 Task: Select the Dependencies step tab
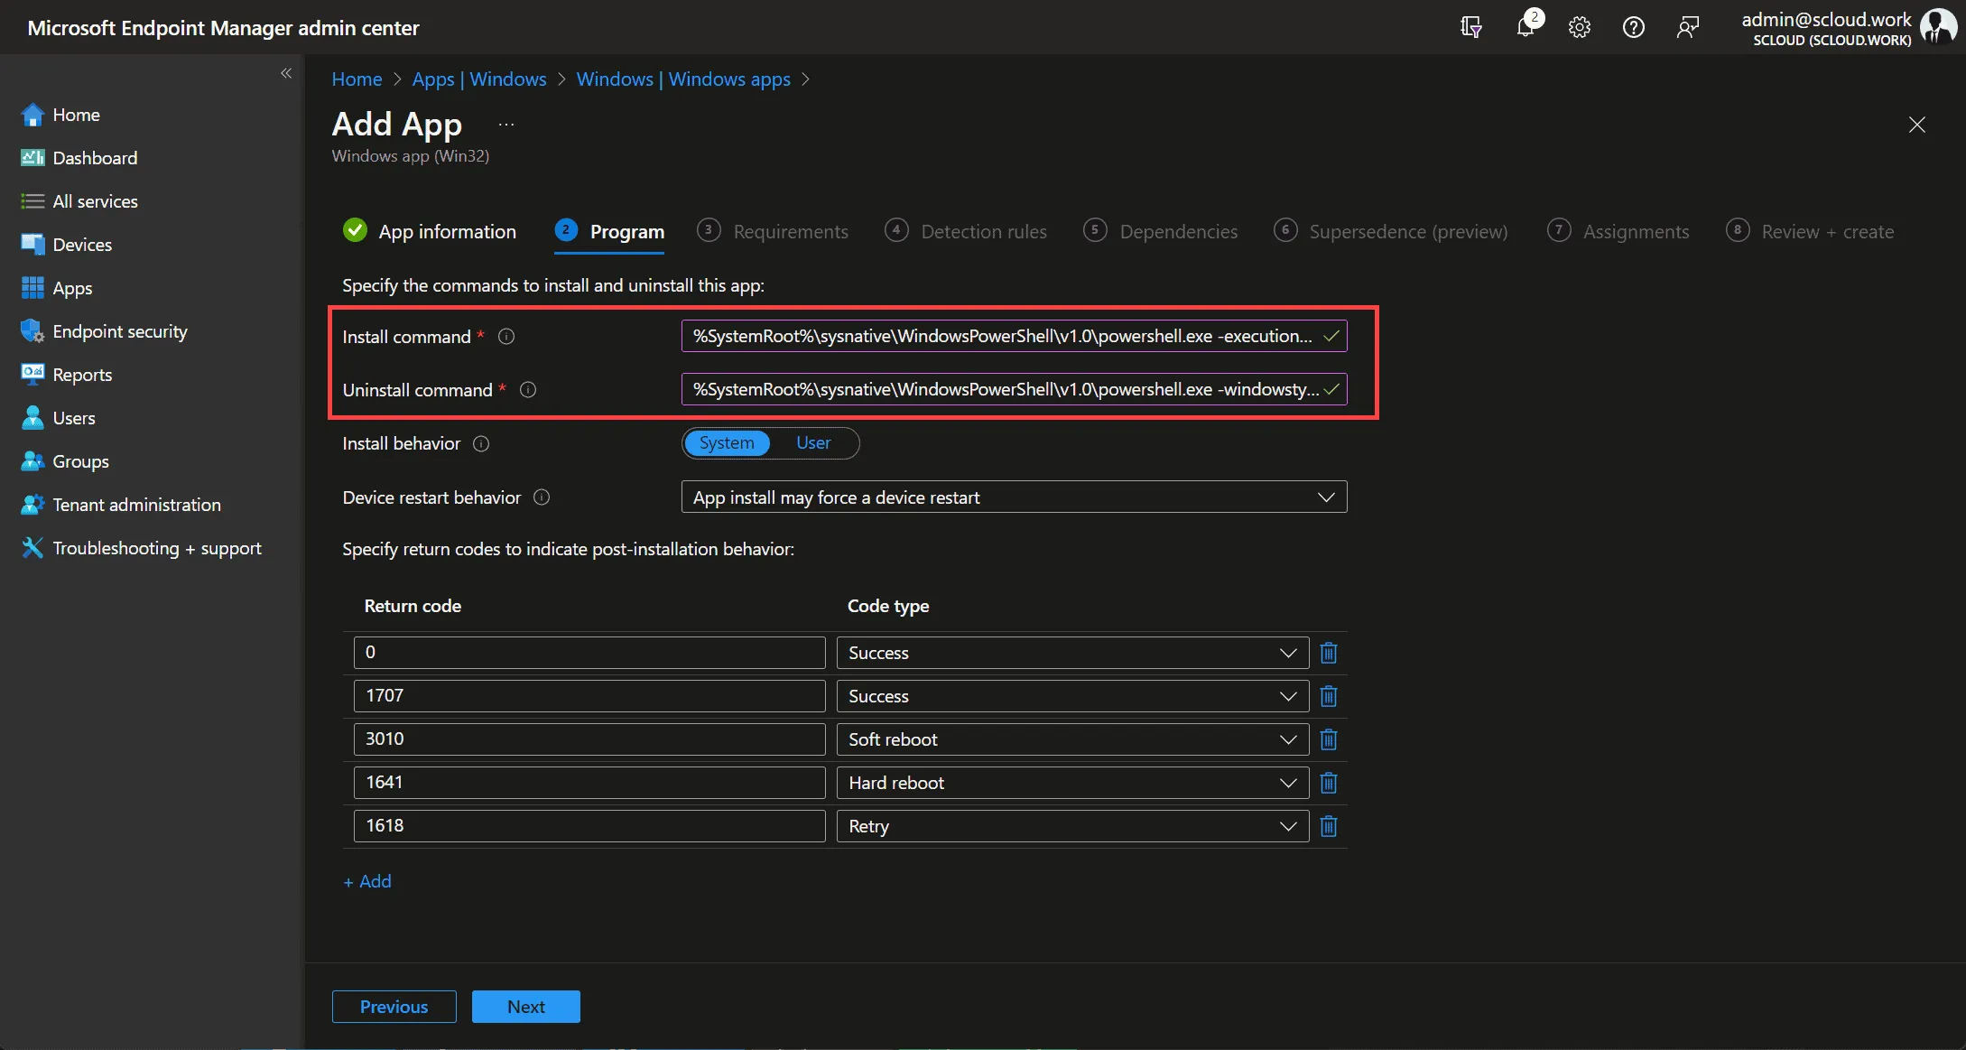coord(1160,231)
